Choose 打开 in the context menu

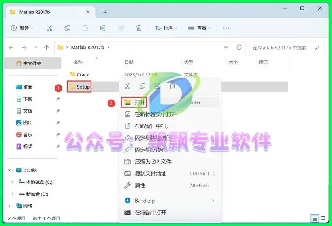170,102
